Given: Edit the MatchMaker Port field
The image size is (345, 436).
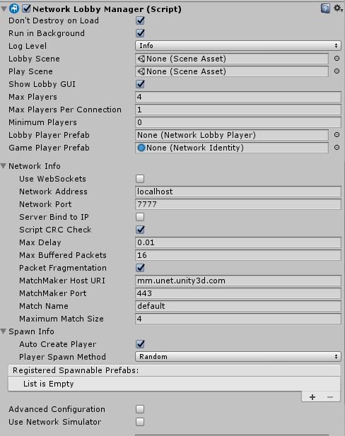Looking at the screenshot, I should 238,293.
